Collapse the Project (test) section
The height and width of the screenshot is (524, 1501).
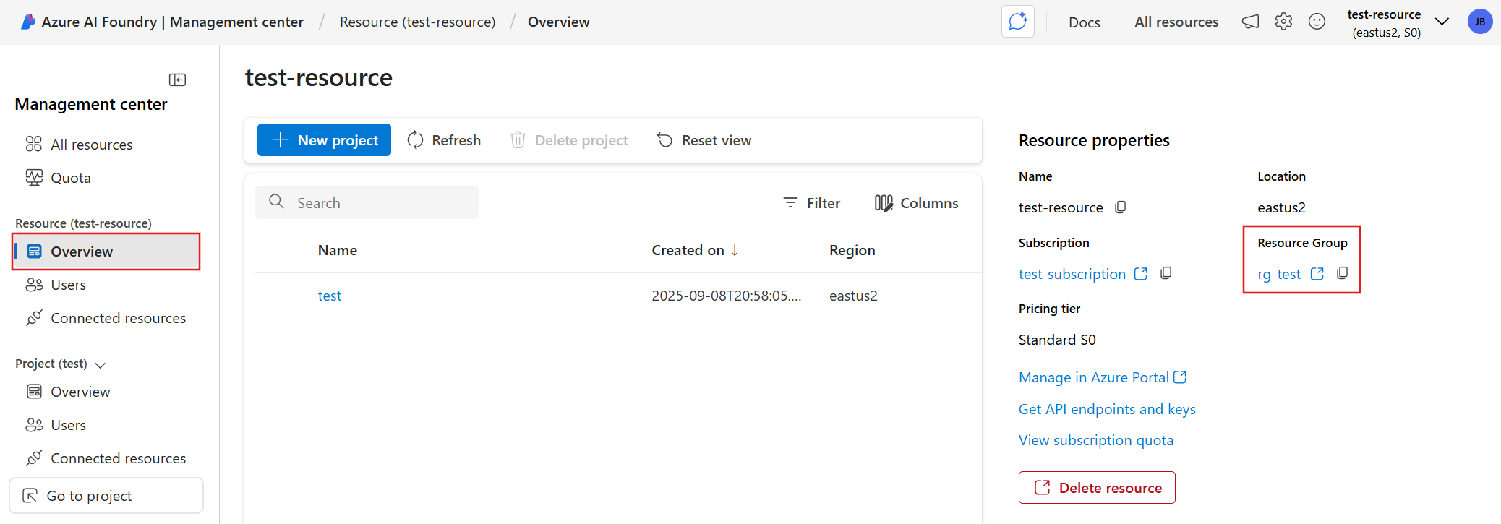tap(101, 365)
